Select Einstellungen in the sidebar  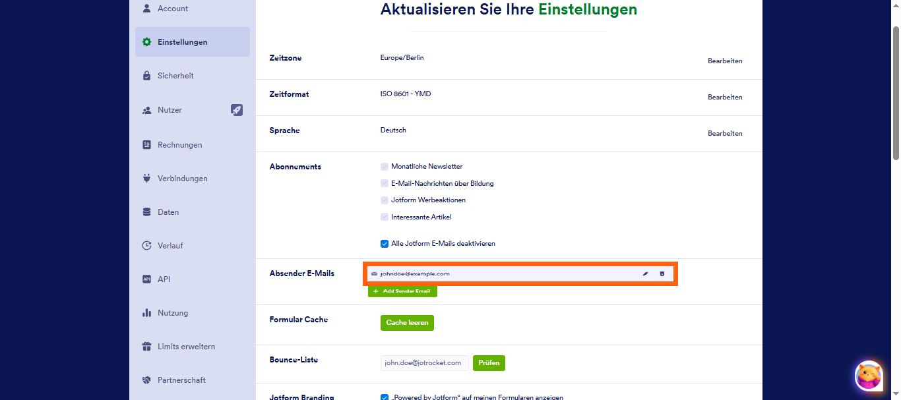(x=193, y=42)
